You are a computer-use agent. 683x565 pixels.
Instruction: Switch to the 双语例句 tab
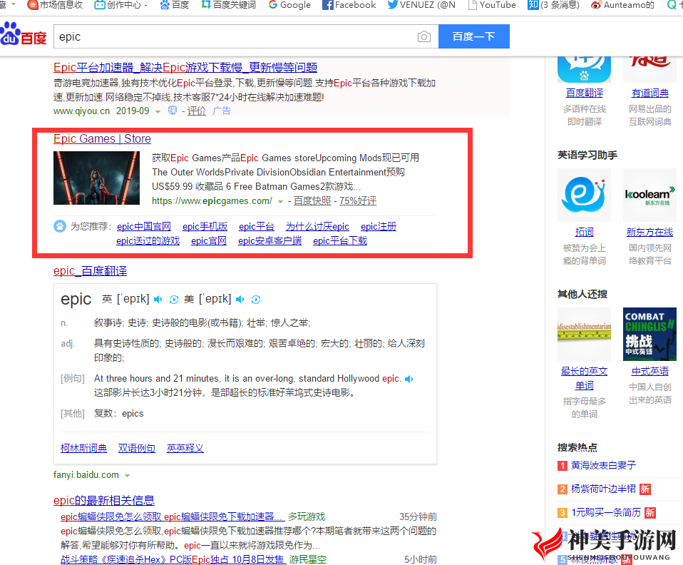137,448
